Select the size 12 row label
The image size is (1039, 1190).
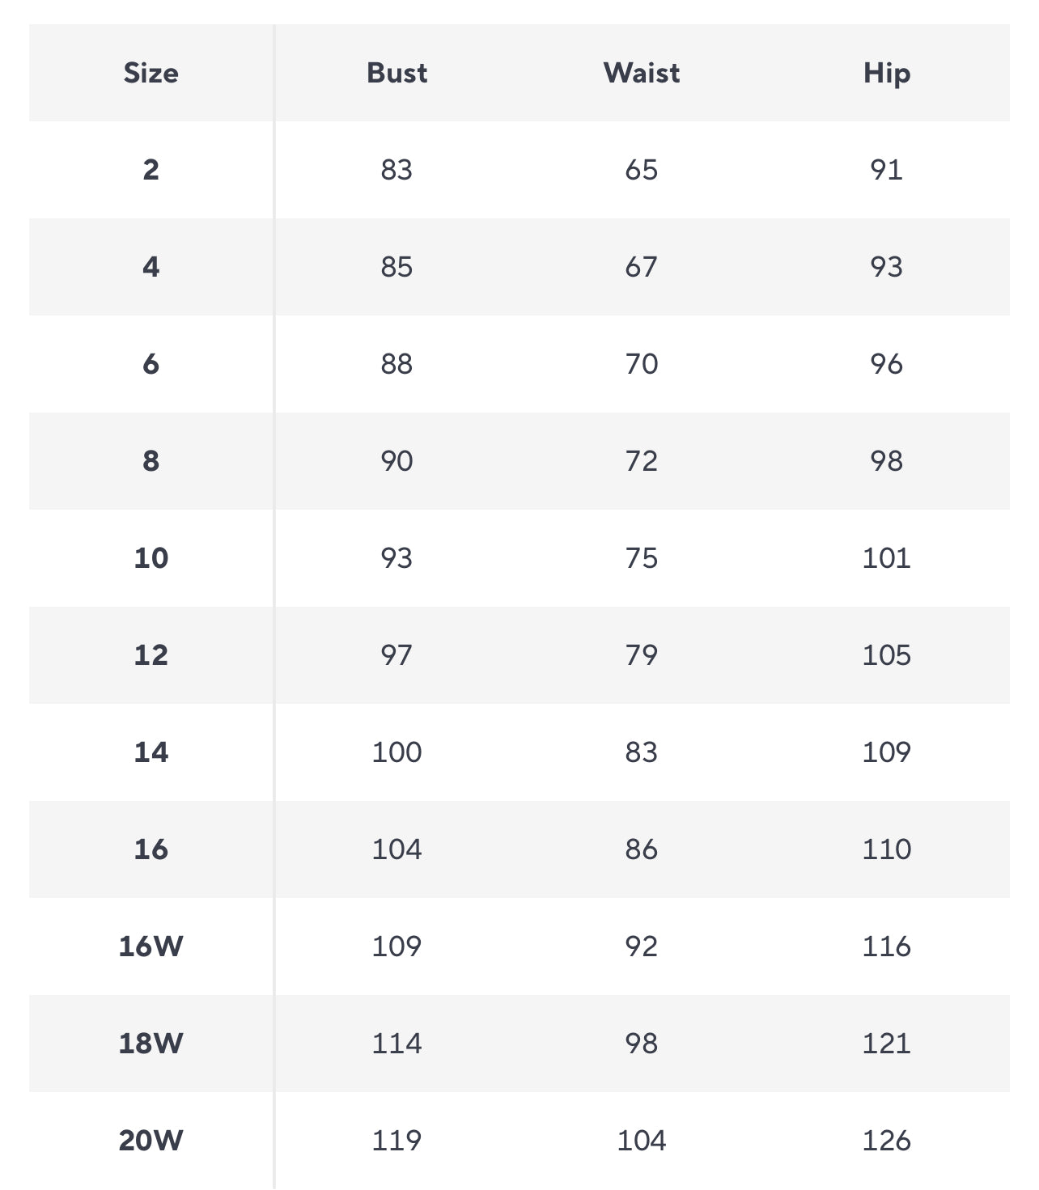[151, 655]
